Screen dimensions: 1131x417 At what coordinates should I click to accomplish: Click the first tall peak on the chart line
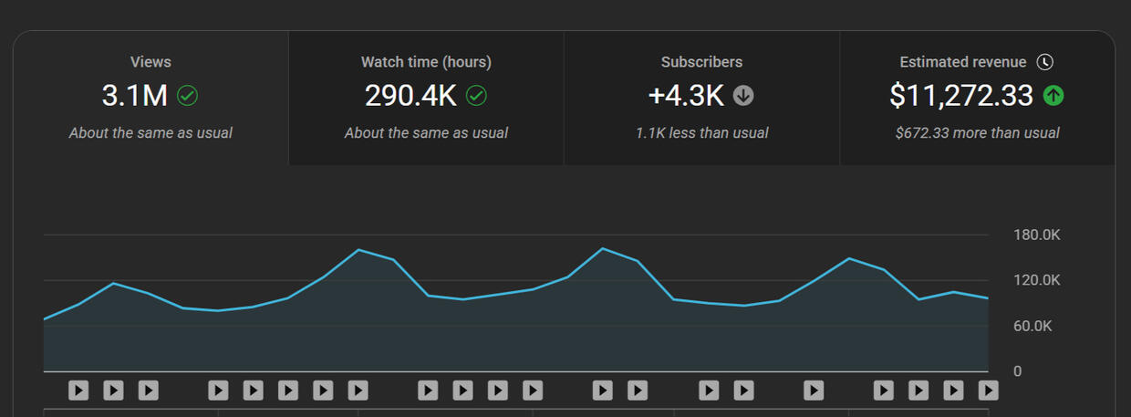click(x=358, y=249)
